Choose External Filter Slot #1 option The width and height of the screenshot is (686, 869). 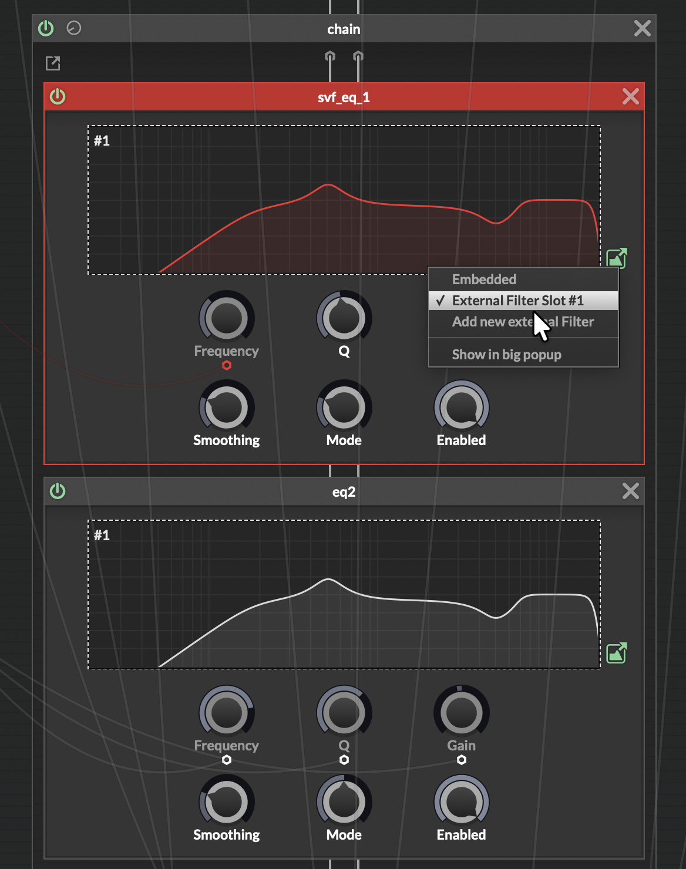pyautogui.click(x=517, y=301)
